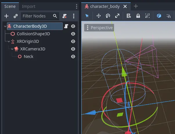Click the attach script icon beside filter

(65, 16)
